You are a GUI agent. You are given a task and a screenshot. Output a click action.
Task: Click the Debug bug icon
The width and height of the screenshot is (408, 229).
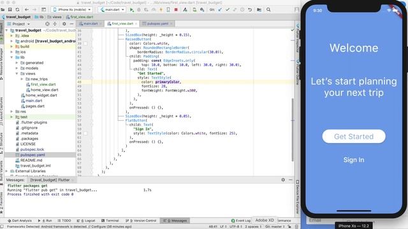pos(139,10)
